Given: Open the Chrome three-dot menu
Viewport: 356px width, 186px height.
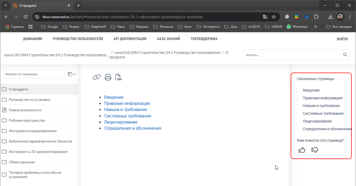Looking at the screenshot, I should pos(350,17).
